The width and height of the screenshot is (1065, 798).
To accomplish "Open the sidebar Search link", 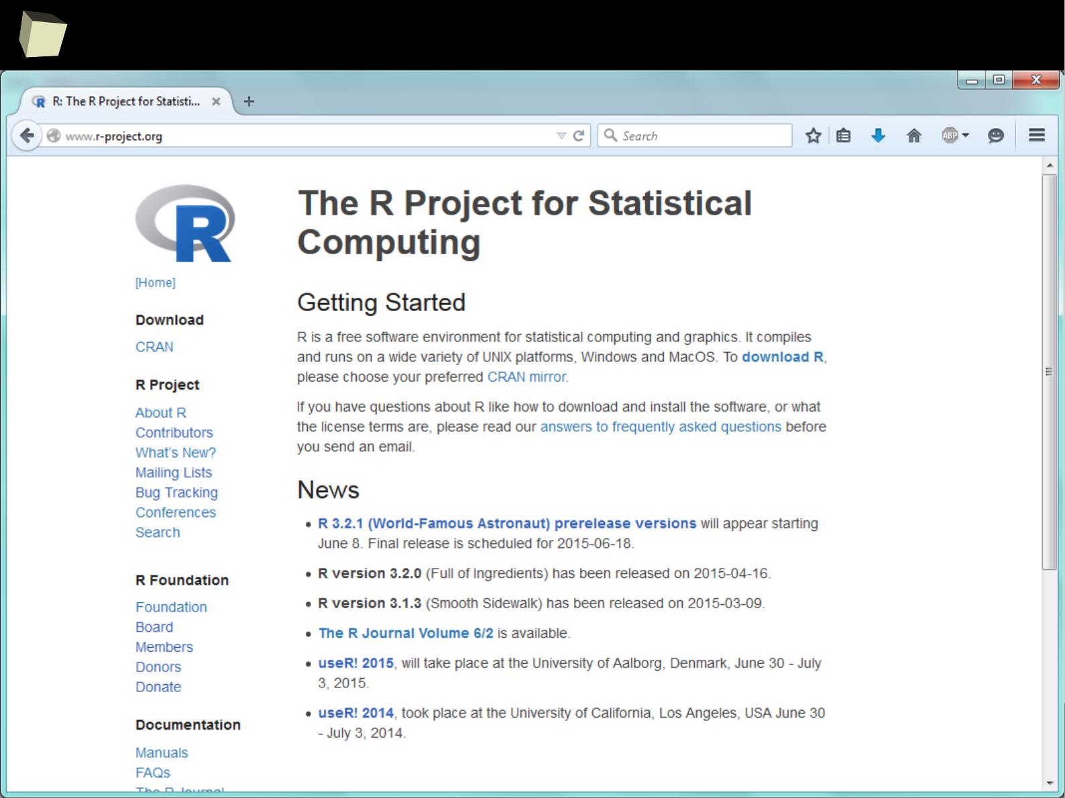I will coord(158,532).
